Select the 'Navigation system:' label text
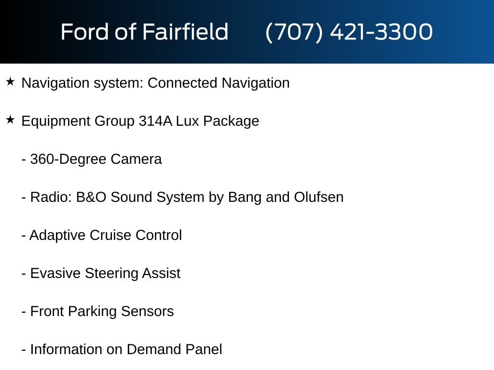This screenshot has height=370, width=494. click(82, 83)
